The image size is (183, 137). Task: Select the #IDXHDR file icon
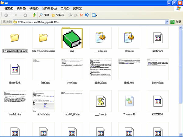[x=158, y=101]
